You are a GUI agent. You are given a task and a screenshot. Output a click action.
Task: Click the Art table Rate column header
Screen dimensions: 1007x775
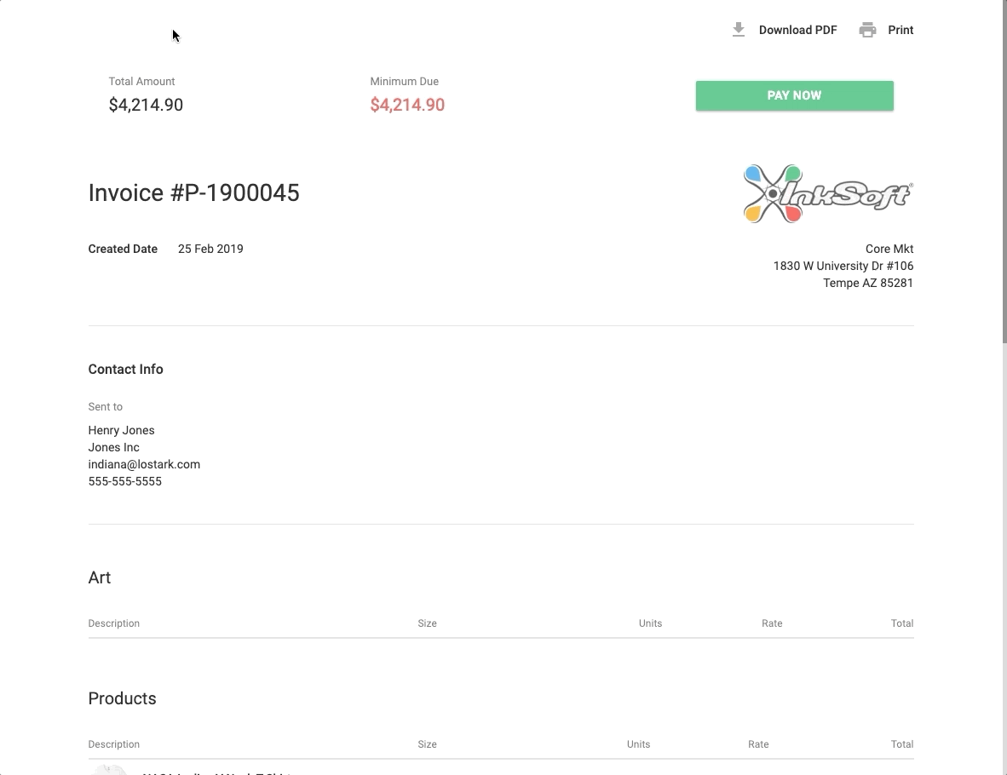[x=772, y=623]
